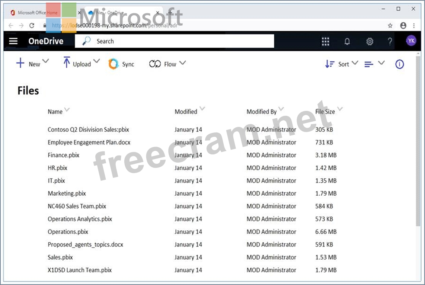The height and width of the screenshot is (285, 425).
Task: Open Contoso Q2 Disivision Sales:pbix file
Action: pos(88,129)
